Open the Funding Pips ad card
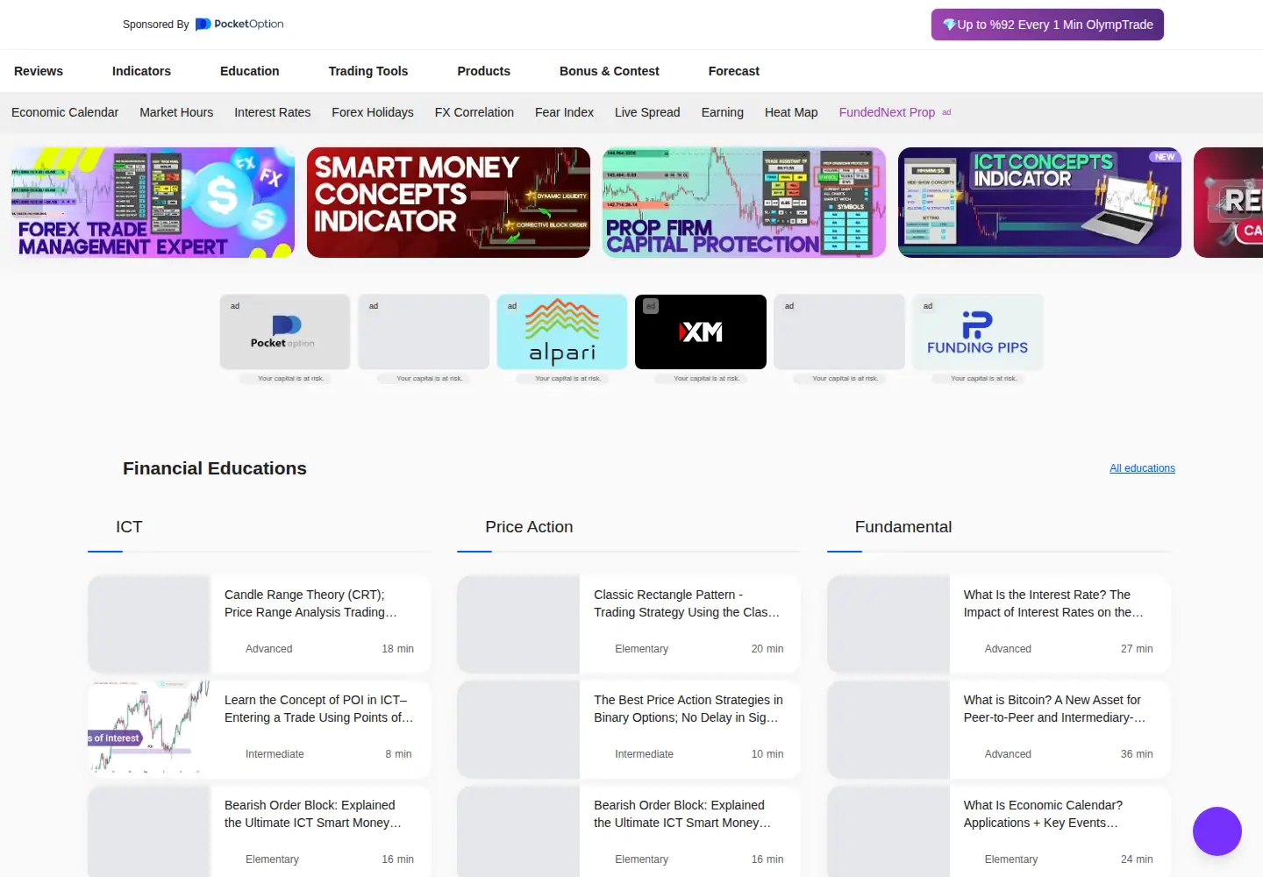Viewport: 1263px width, 877px height. point(978,332)
